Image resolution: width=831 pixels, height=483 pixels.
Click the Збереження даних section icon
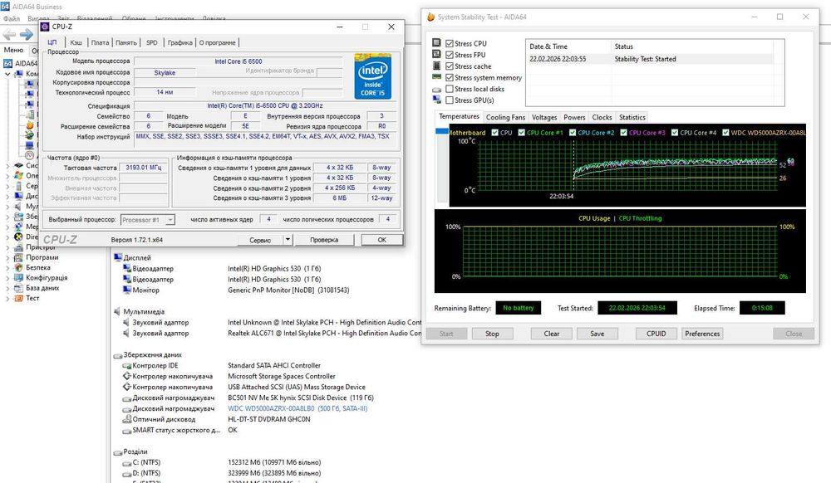(118, 355)
